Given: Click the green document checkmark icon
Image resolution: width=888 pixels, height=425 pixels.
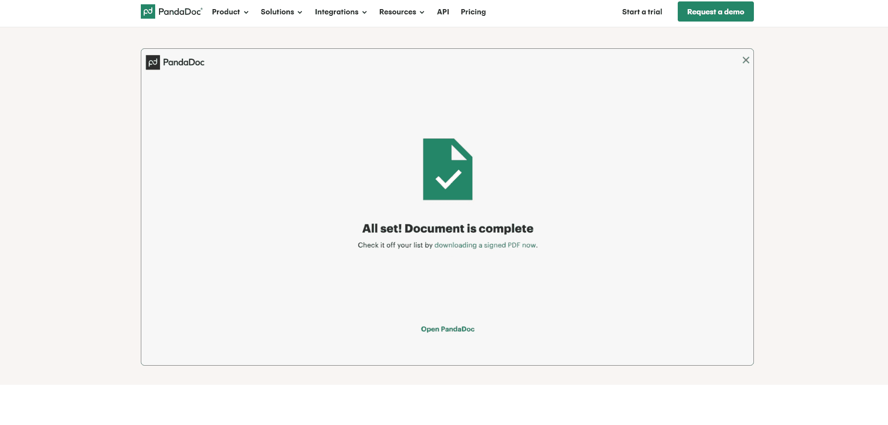Looking at the screenshot, I should pos(448,169).
